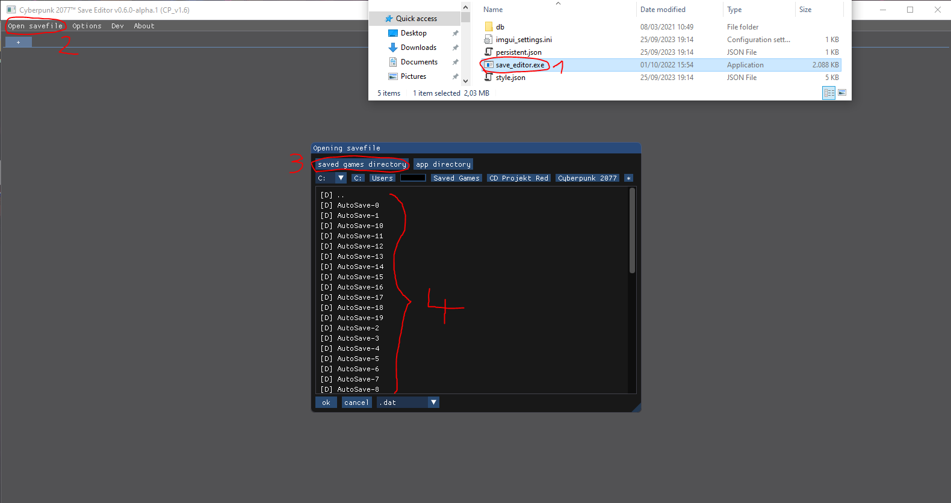Select the AutoSave-2 folder entry
This screenshot has height=503, width=951.
tap(472, 328)
